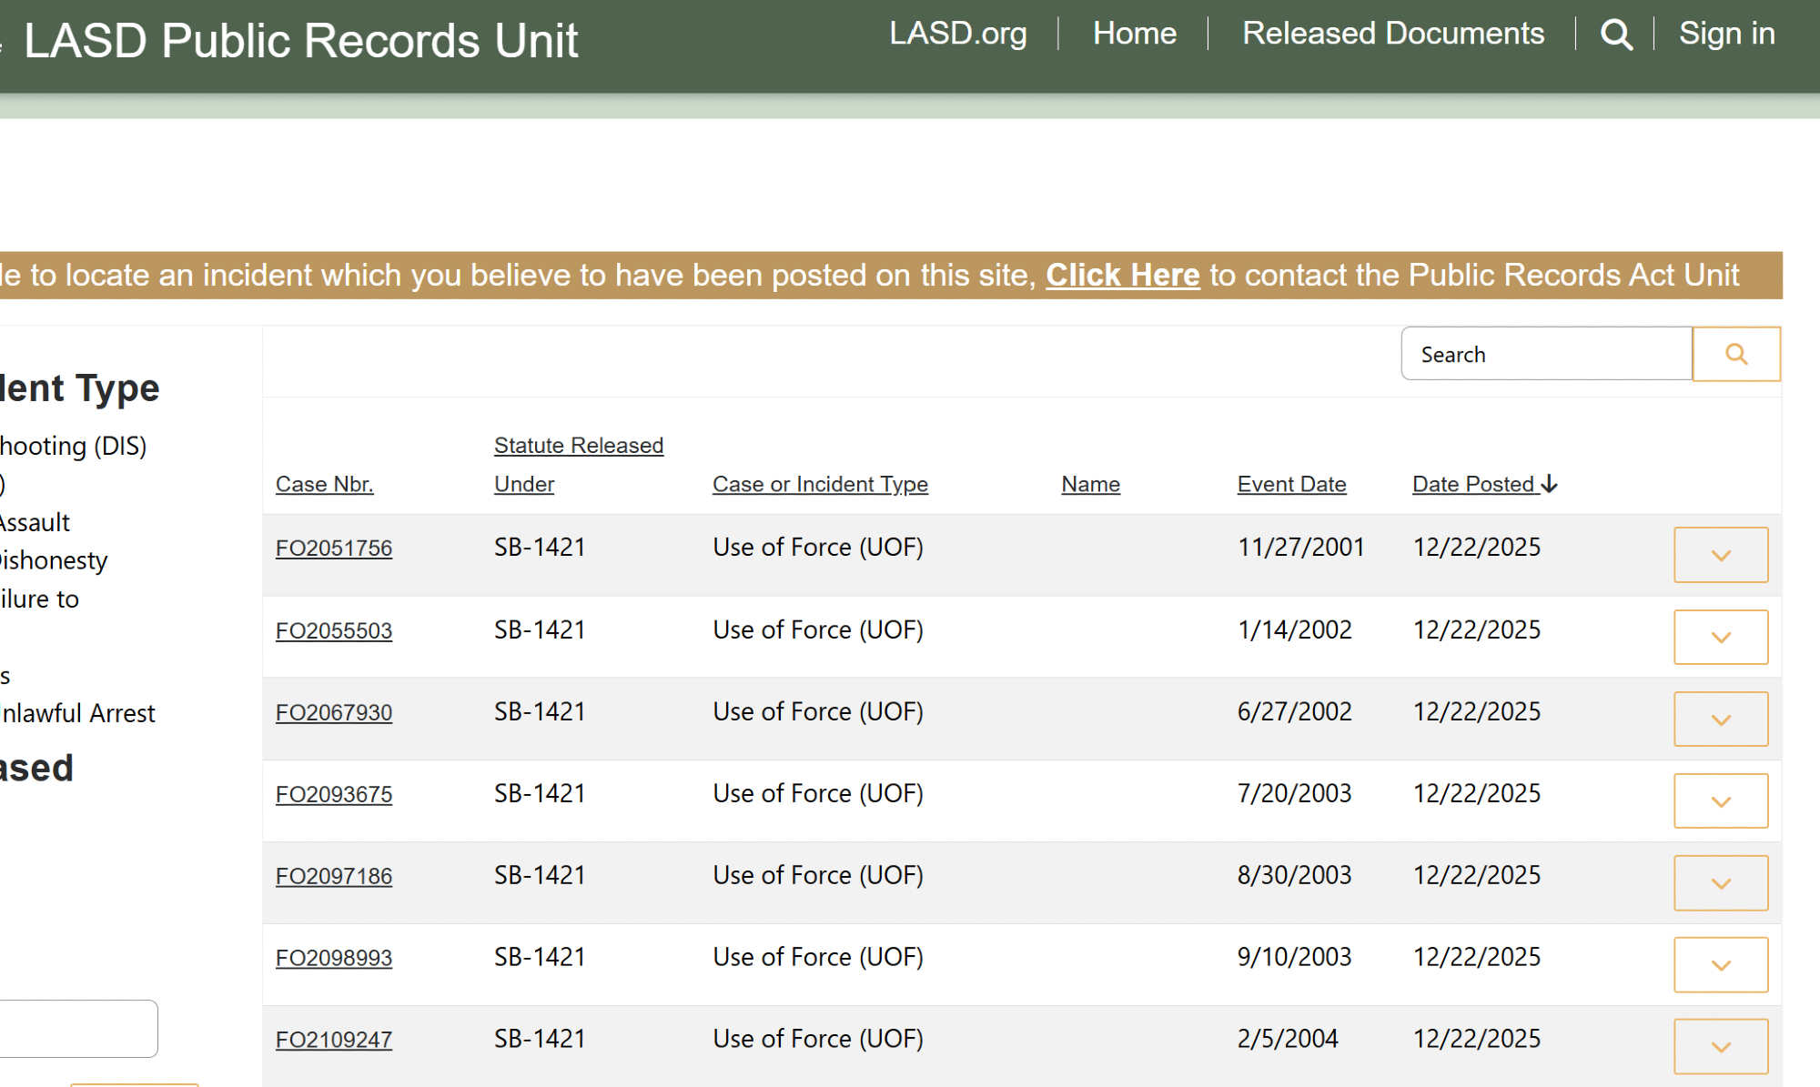Toggle details for case FO2098993
The height and width of the screenshot is (1087, 1820).
1720,965
